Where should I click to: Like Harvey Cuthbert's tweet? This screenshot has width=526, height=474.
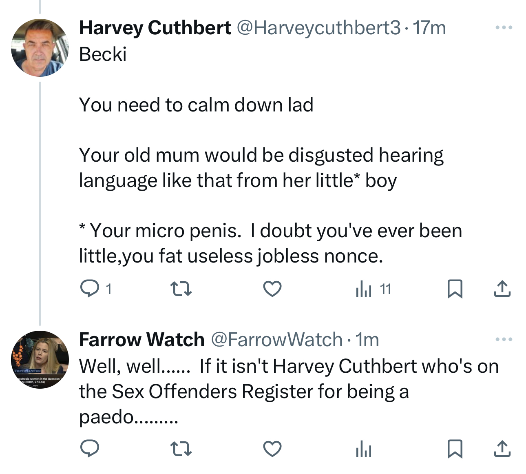(272, 289)
